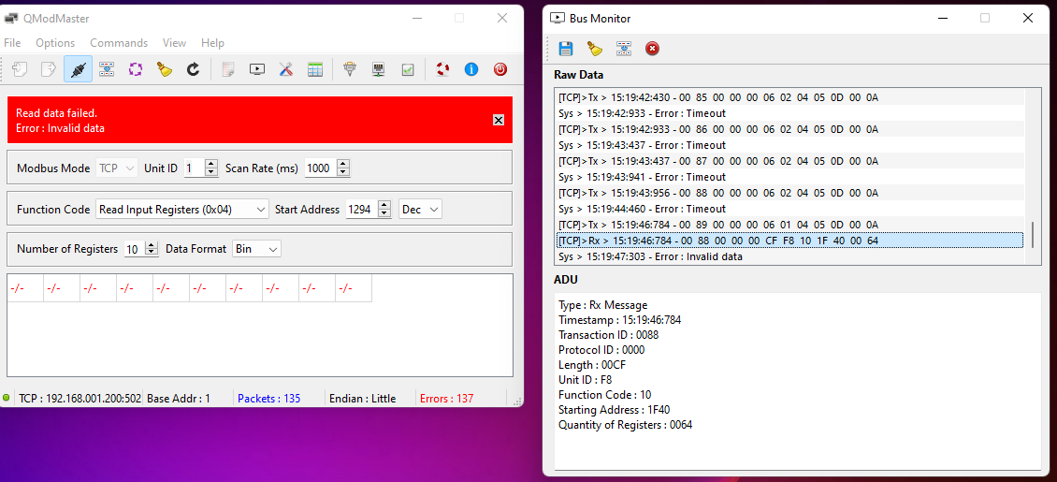Toggle the Connect plug icon
The height and width of the screenshot is (482, 1057).
tap(79, 68)
